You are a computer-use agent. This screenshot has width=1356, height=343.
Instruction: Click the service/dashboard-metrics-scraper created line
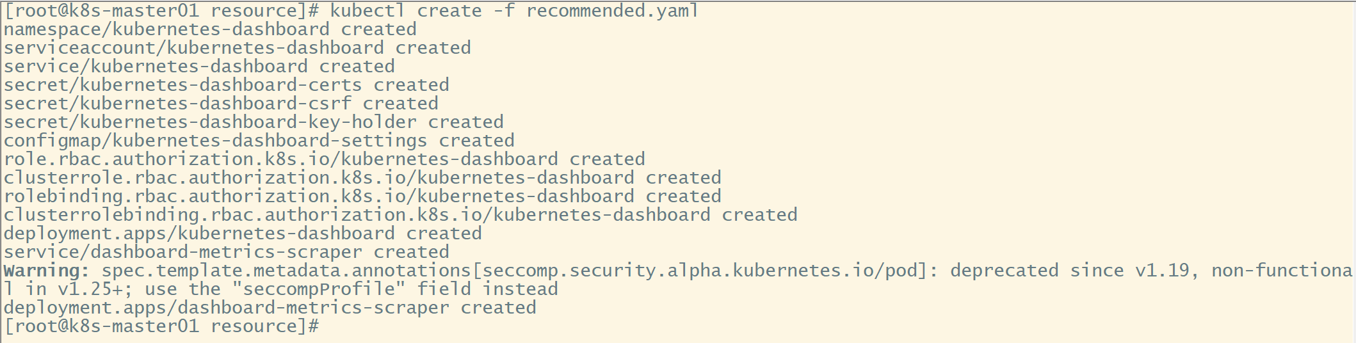(227, 253)
